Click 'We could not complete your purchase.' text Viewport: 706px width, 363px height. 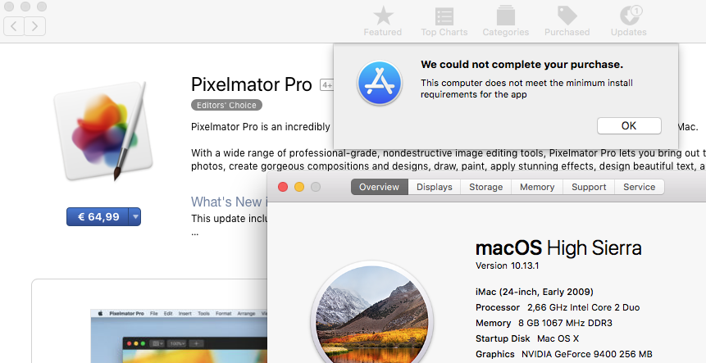(x=522, y=65)
